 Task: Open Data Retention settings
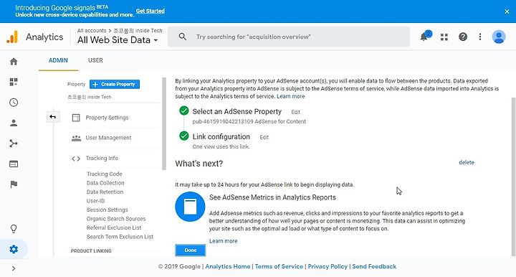coord(105,192)
